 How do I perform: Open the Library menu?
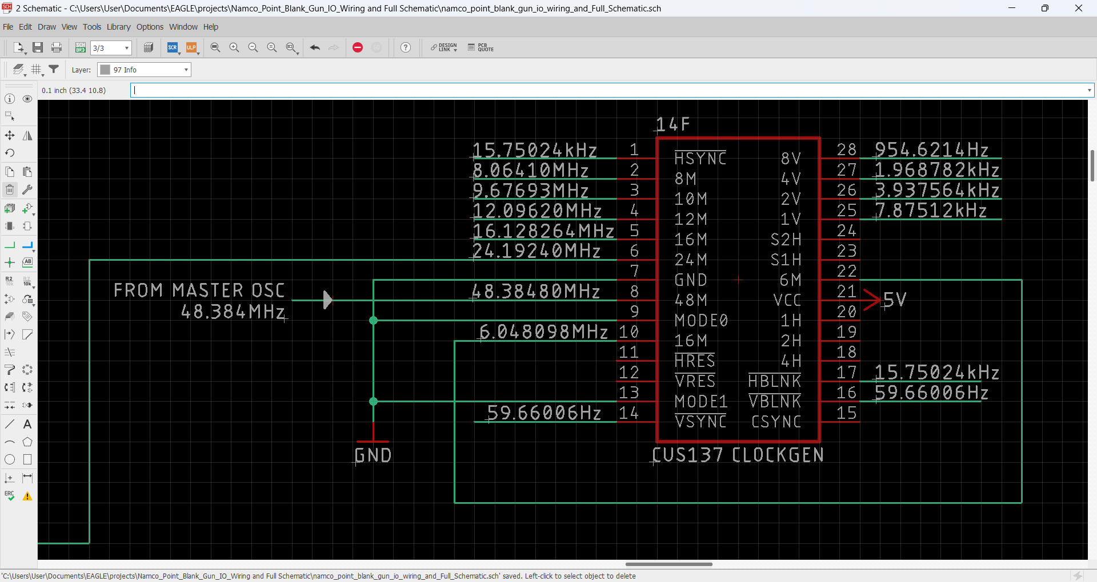[x=118, y=27]
